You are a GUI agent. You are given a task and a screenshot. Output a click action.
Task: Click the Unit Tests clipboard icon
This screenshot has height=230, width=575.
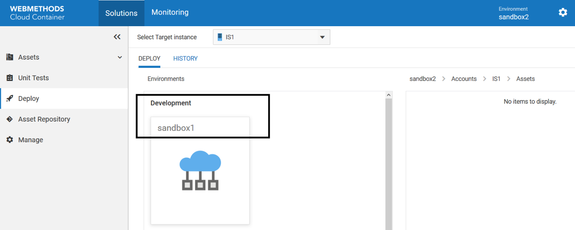[10, 78]
